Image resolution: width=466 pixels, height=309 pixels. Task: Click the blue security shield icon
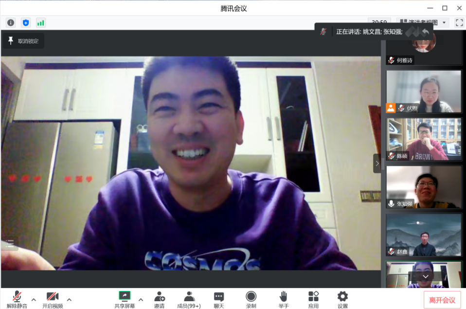(26, 22)
